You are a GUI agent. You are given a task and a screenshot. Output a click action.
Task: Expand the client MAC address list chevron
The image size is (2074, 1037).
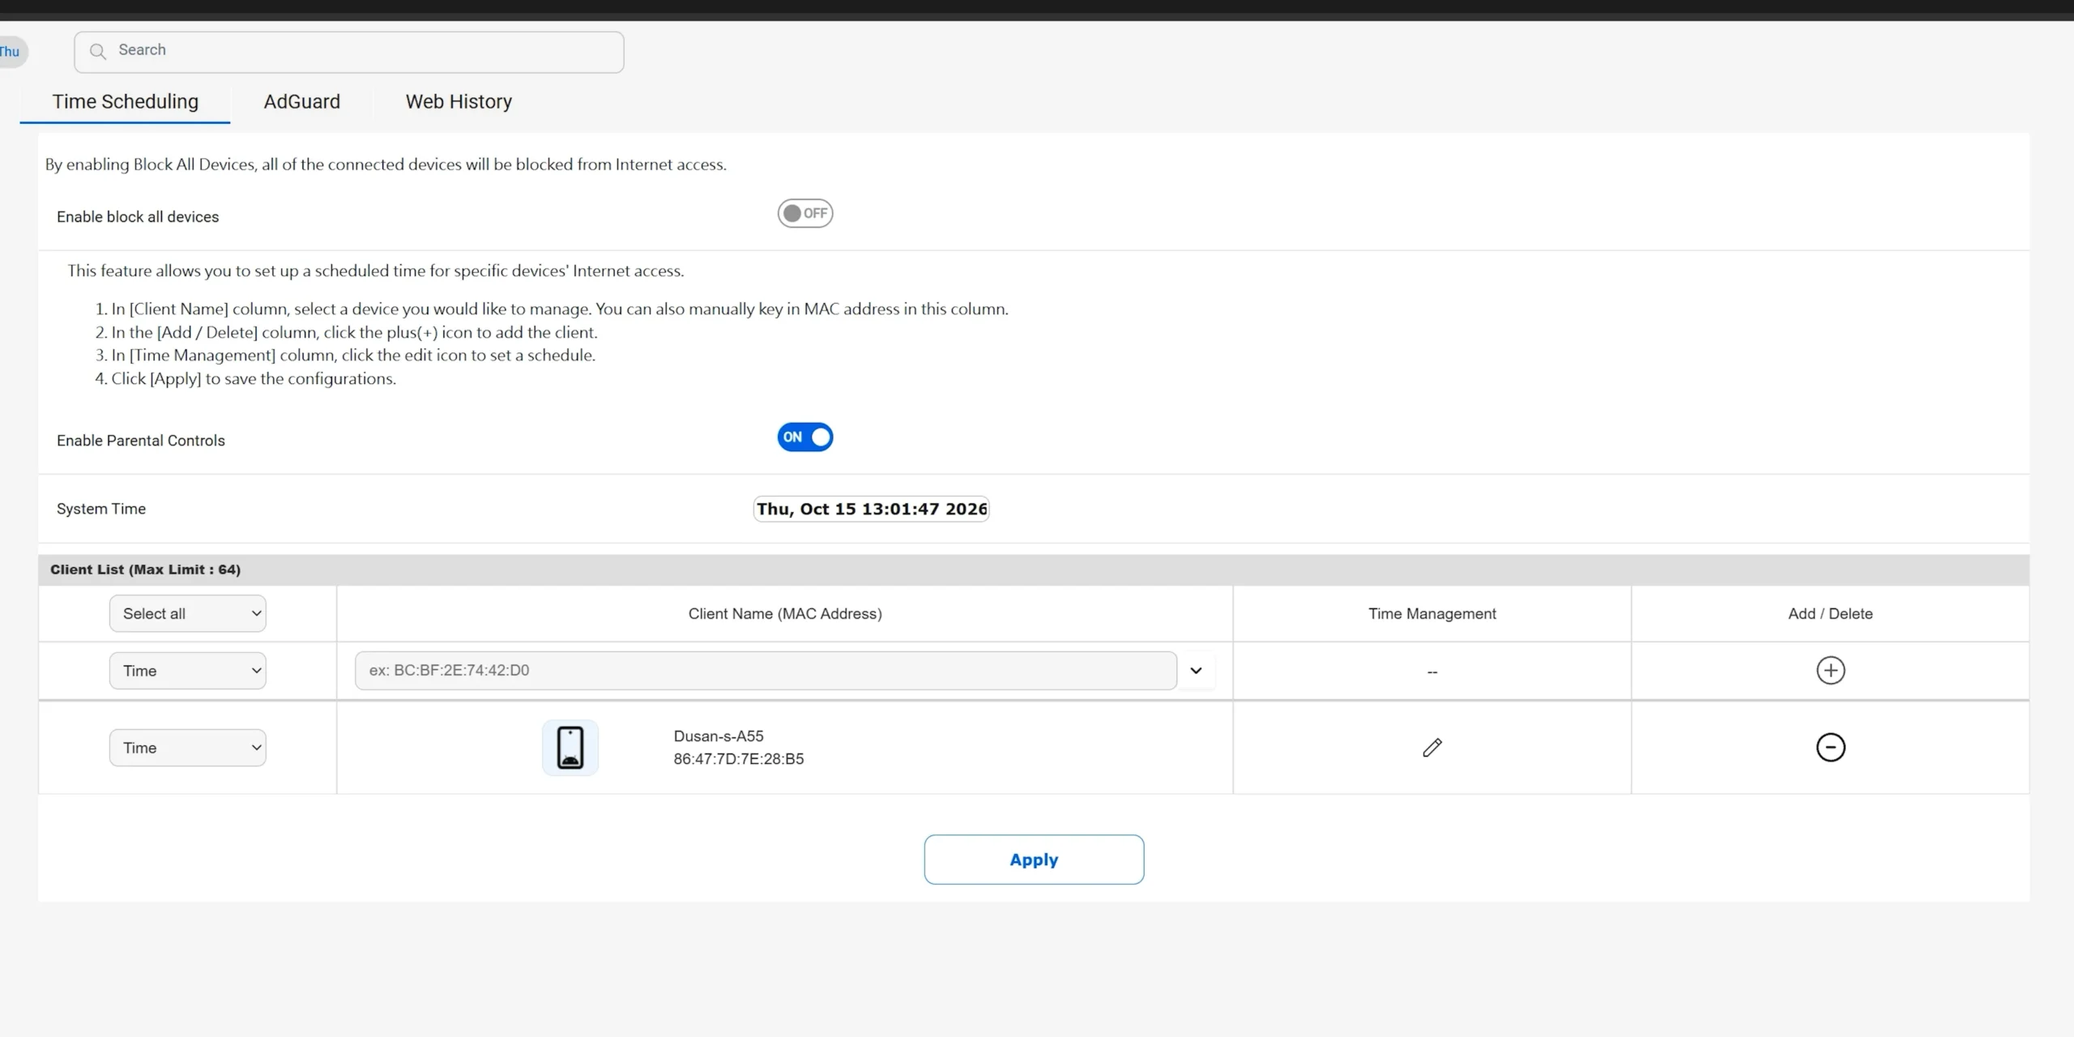pos(1196,670)
